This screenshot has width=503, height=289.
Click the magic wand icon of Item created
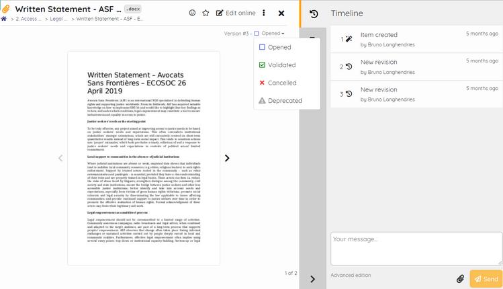349,39
